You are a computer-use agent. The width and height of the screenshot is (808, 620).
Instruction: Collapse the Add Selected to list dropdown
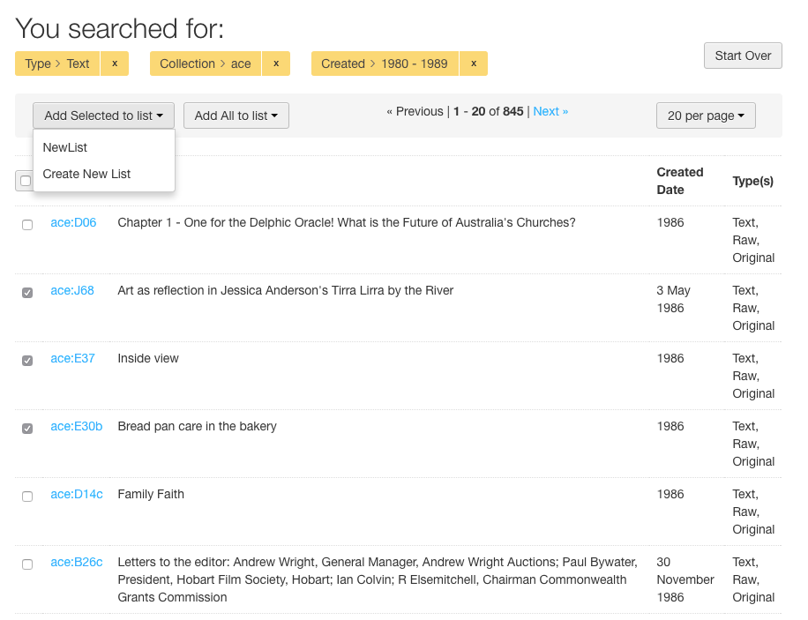[103, 116]
